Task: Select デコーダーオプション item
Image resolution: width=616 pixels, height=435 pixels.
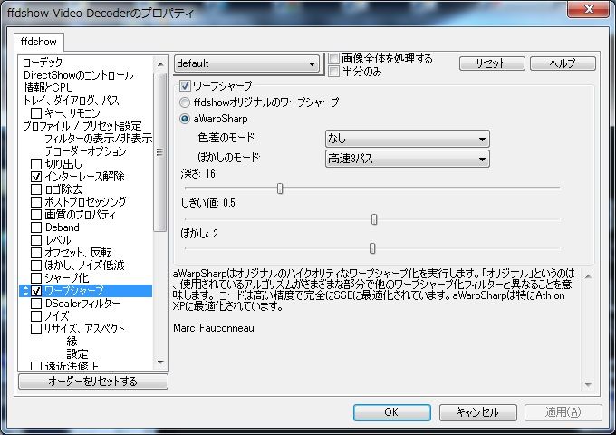Action: tap(85, 151)
